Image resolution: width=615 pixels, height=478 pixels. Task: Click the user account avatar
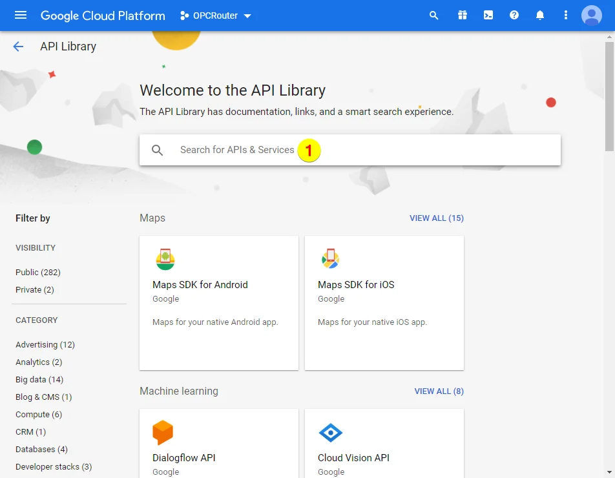click(592, 16)
